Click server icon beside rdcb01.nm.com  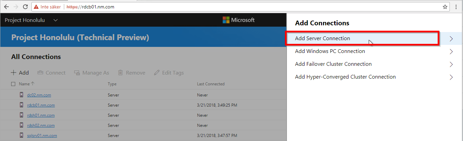coord(21,105)
